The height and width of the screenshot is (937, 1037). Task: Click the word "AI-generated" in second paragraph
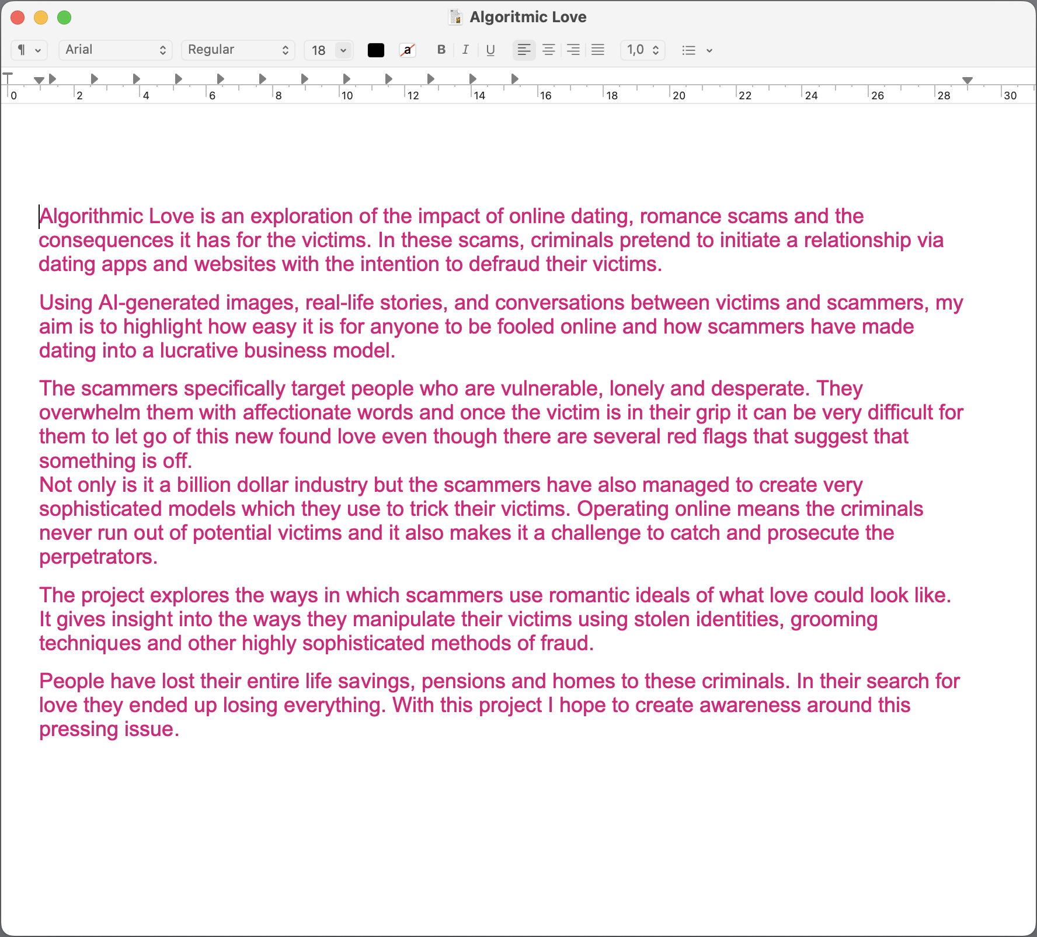159,303
